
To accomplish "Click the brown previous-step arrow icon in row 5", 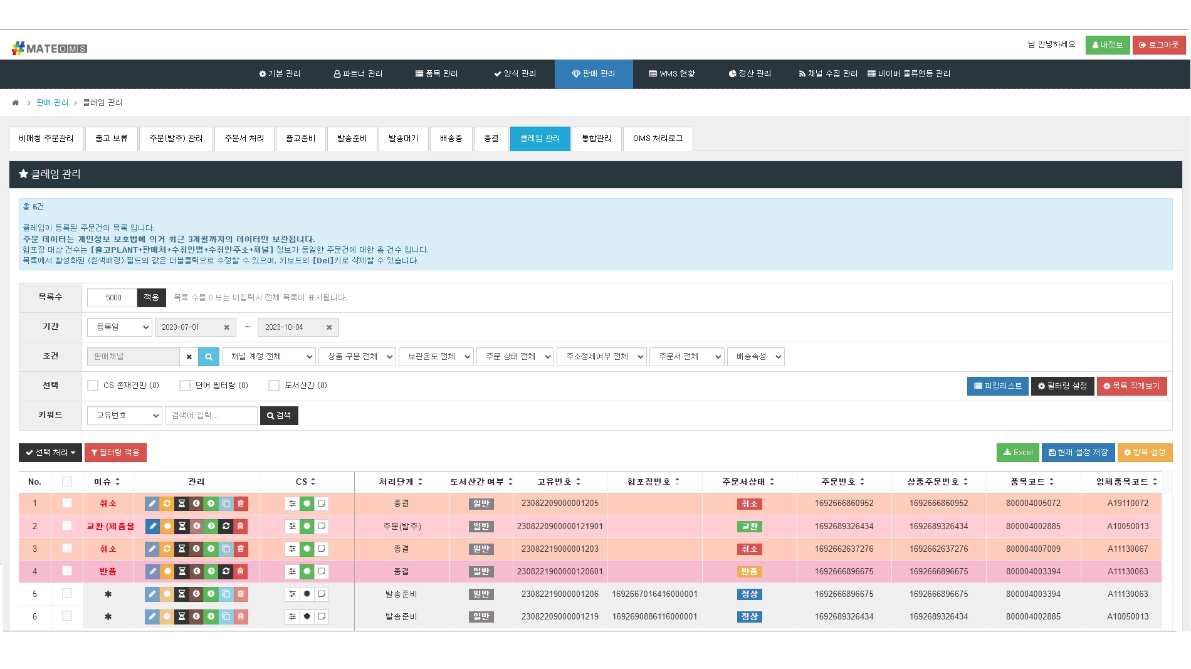I will (196, 594).
